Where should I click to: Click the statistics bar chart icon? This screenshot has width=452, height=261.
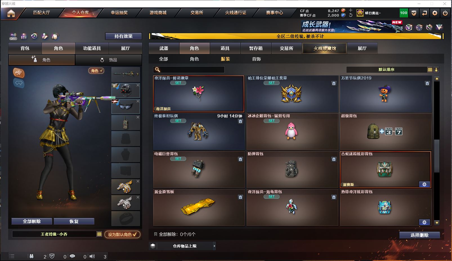click(24, 36)
